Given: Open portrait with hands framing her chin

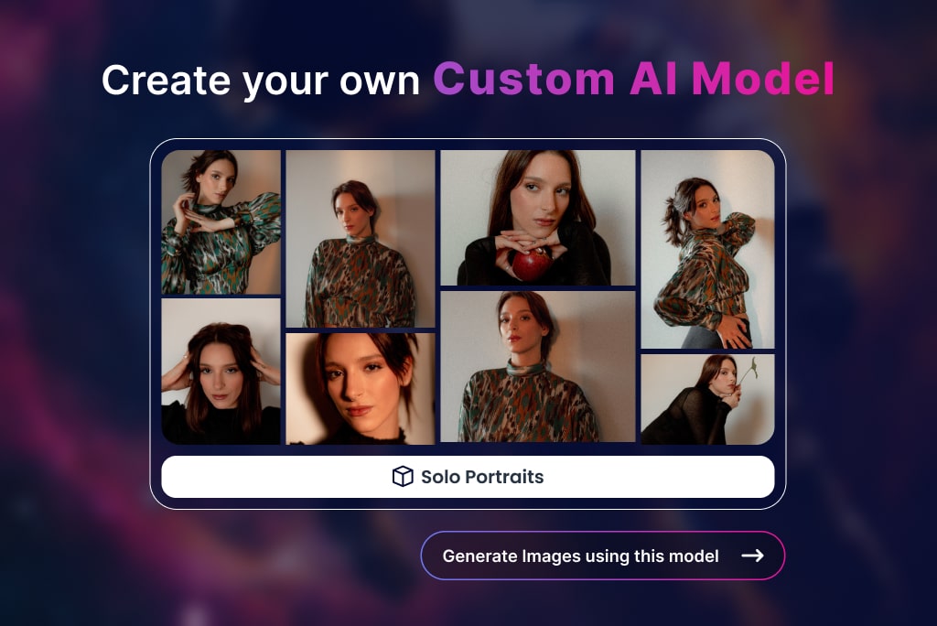Looking at the screenshot, I should [x=221, y=221].
